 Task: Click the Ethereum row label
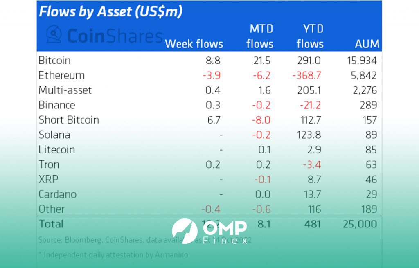(61, 75)
